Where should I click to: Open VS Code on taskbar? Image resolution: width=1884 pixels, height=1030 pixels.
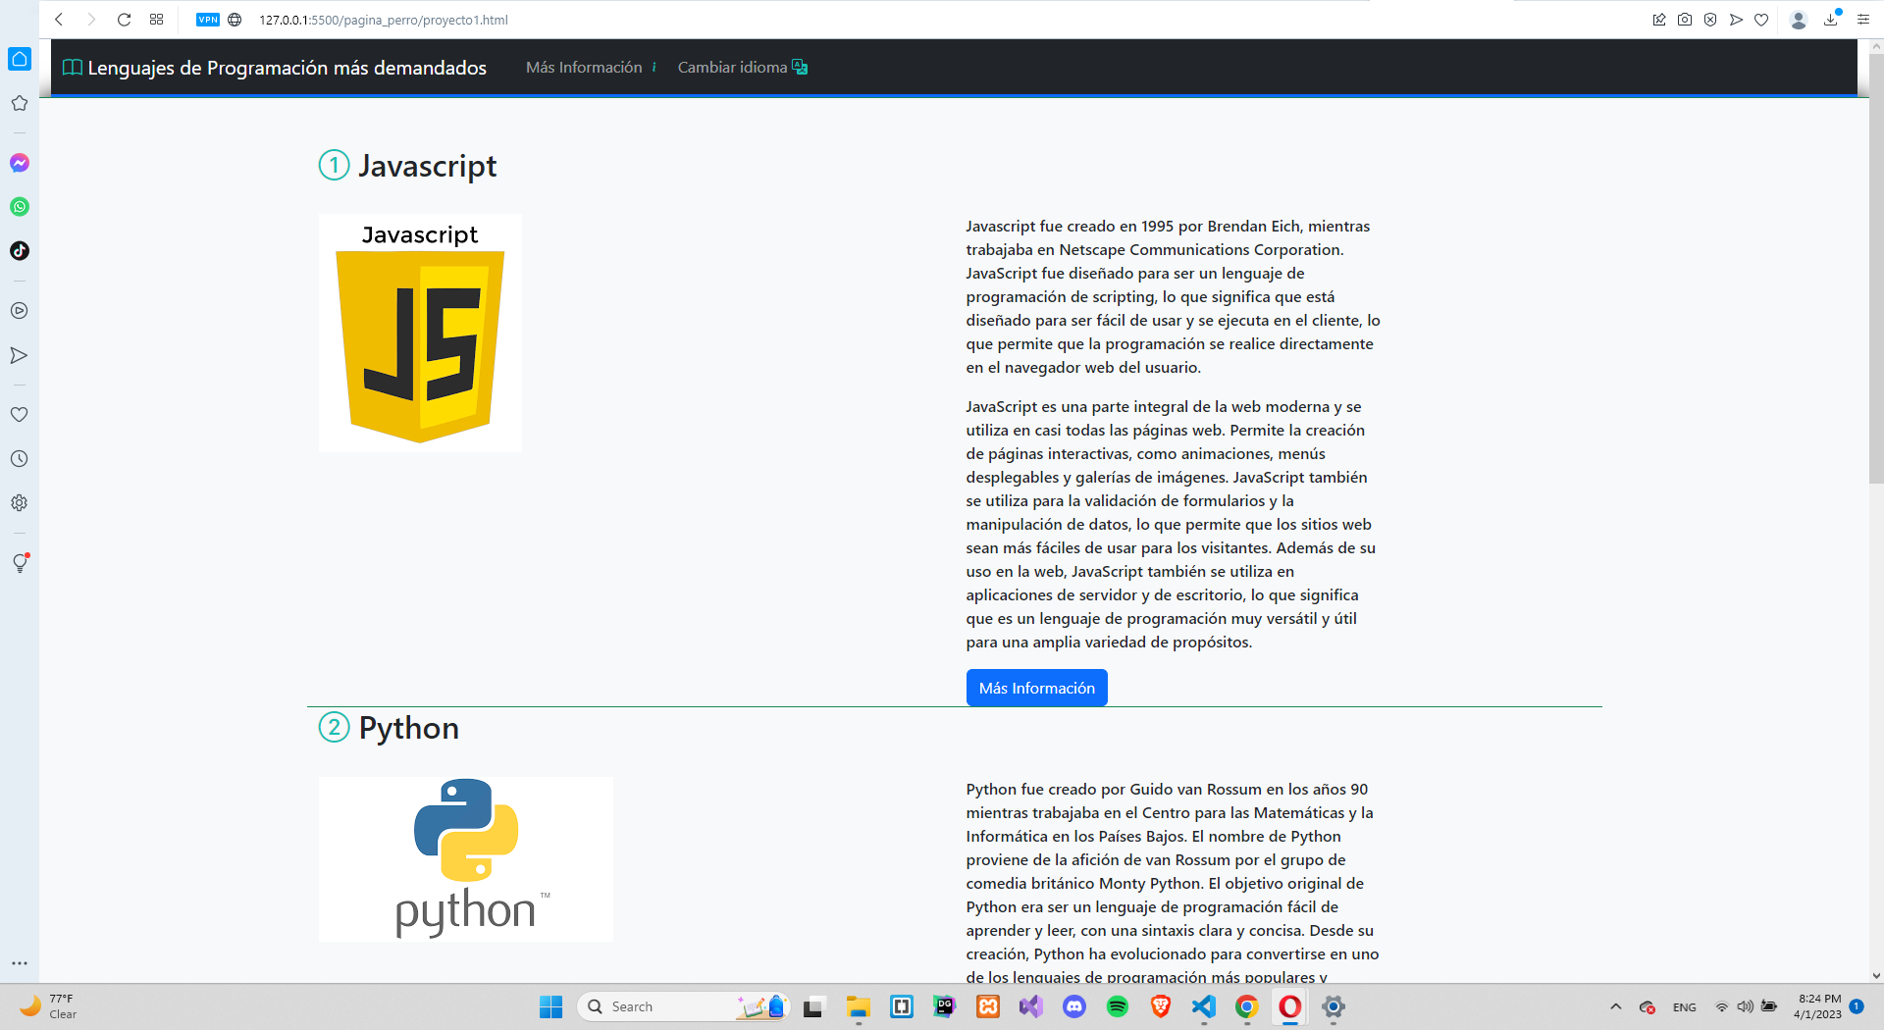click(1204, 1006)
